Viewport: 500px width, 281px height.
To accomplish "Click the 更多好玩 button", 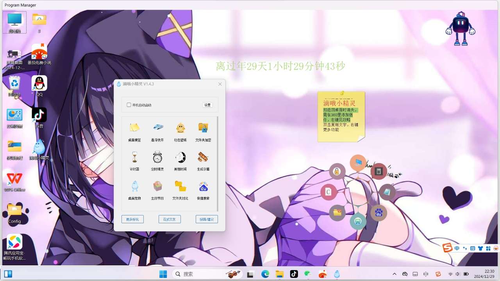I will point(132,219).
